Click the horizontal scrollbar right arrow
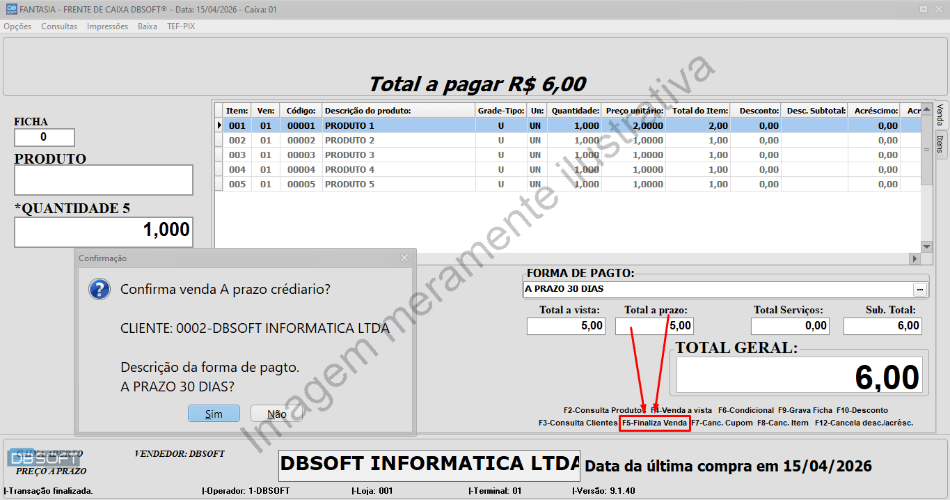 [x=915, y=258]
